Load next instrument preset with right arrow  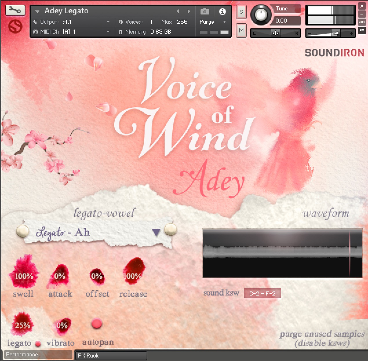189,11
